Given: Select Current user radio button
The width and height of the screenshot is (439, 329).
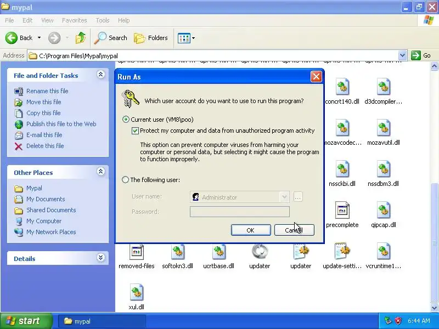Looking at the screenshot, I should (x=126, y=120).
